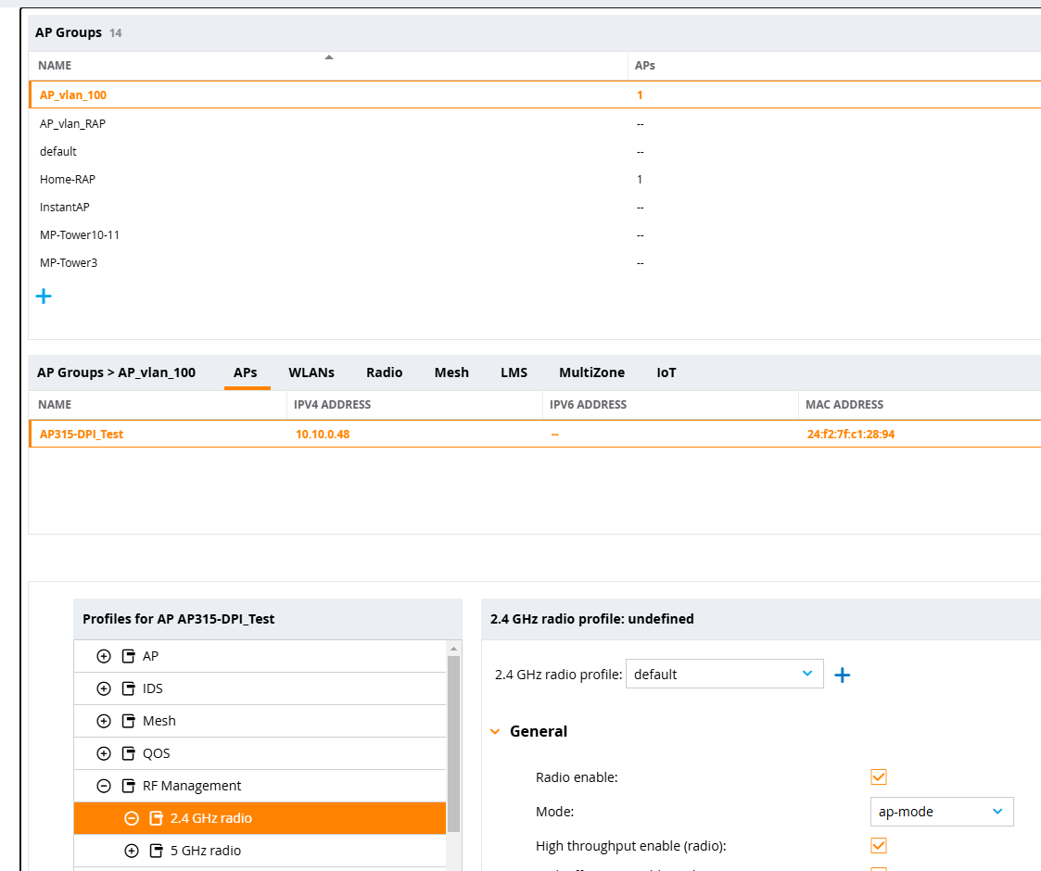
Task: Open the 2.4 GHz radio profile dropdown
Action: click(724, 674)
